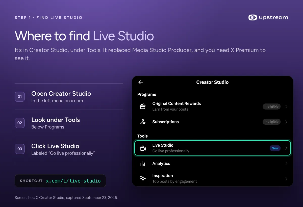This screenshot has height=207, width=303.
Task: Click the Ineligible badge for Original Content Rewards
Action: 271,107
